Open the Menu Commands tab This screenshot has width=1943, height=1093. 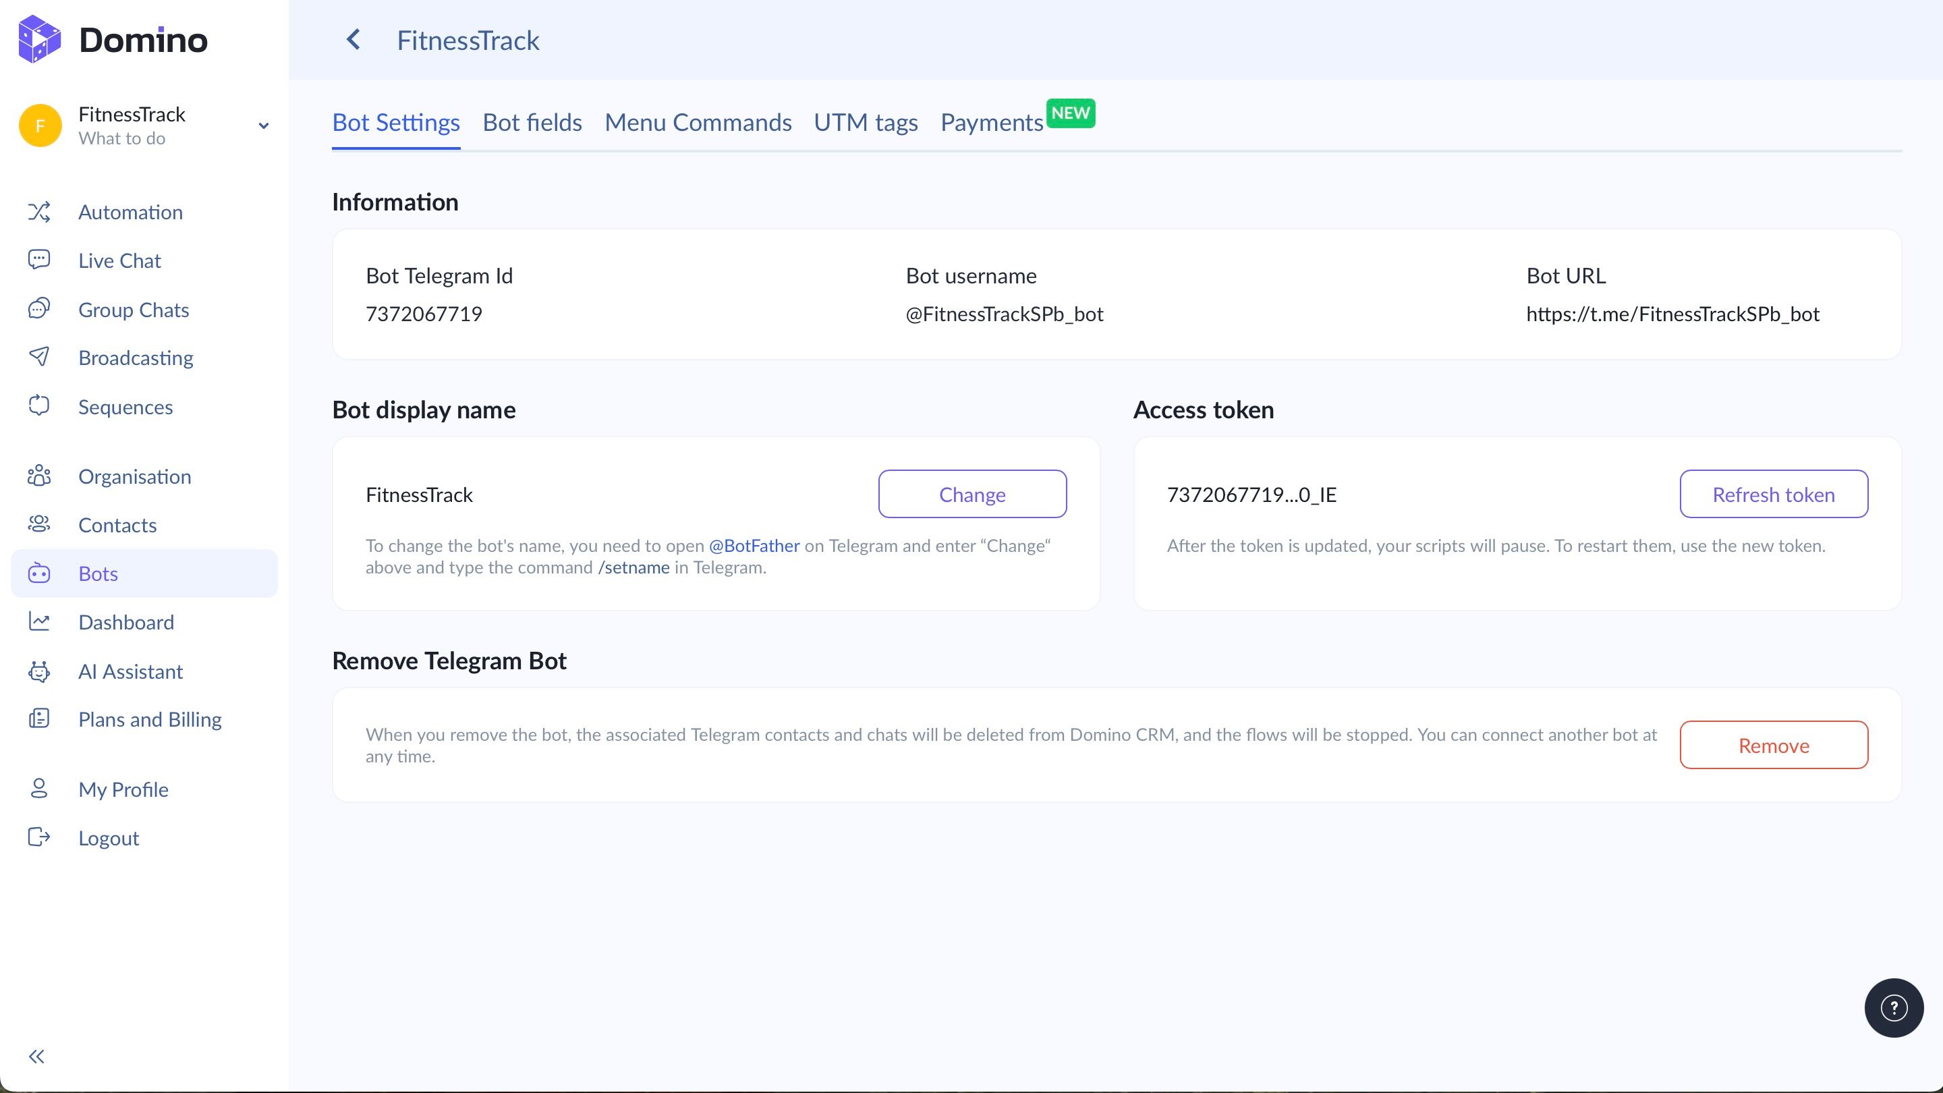pos(698,123)
